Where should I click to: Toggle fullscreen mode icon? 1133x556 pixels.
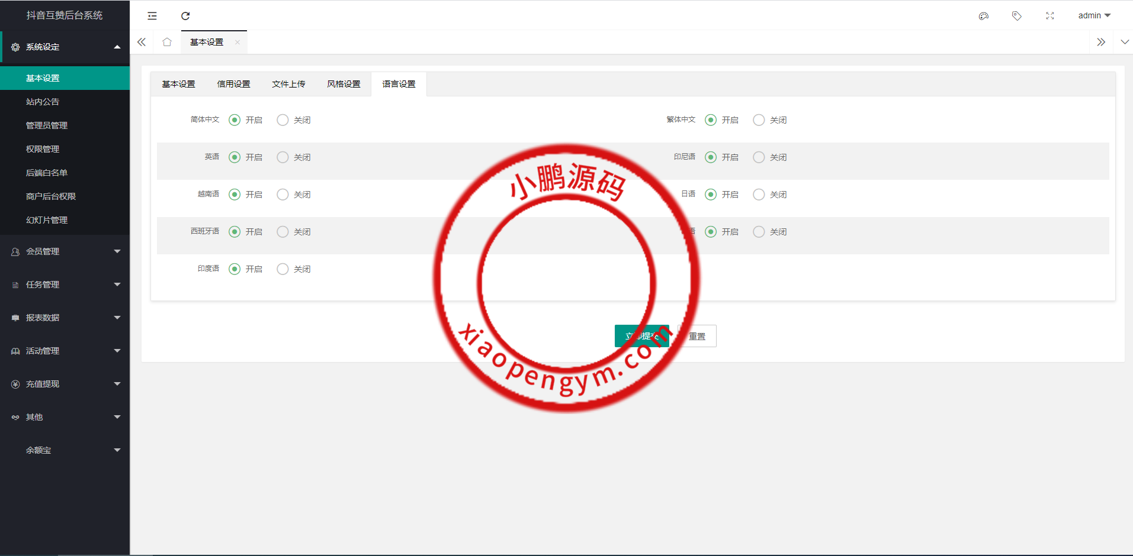[x=1050, y=16]
